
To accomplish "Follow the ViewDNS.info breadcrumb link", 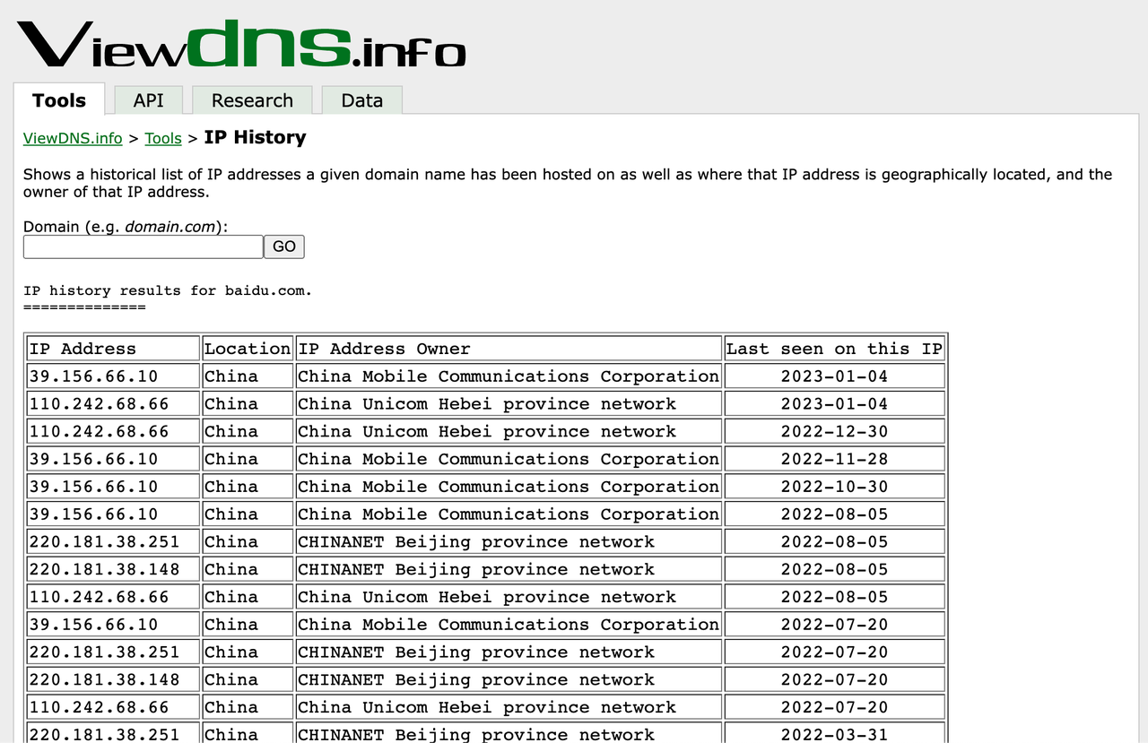I will (x=73, y=138).
